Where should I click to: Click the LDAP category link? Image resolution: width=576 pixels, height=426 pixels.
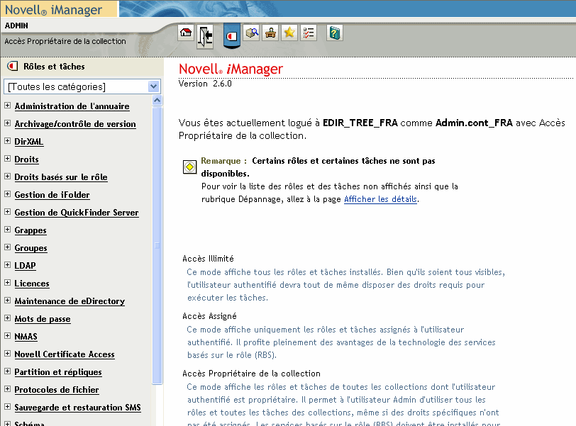[25, 266]
